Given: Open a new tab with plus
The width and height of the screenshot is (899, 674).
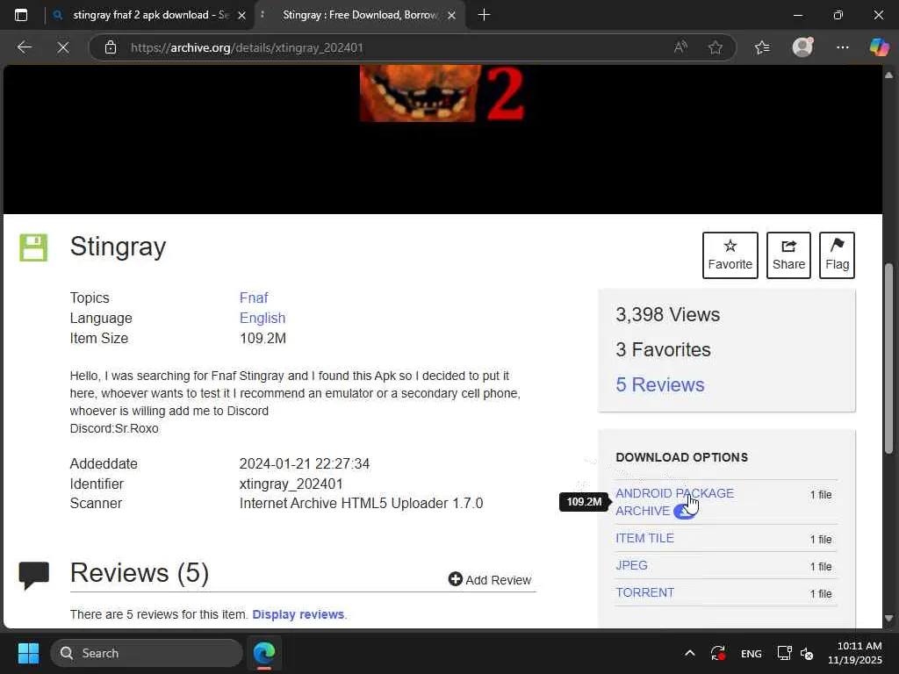Looking at the screenshot, I should coord(484,15).
